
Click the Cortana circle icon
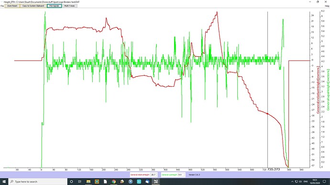[x=71, y=182]
